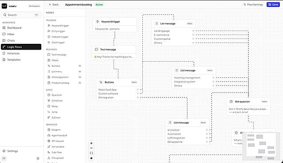Click the Landing page option connector
The image size is (283, 163).
pyautogui.click(x=193, y=31)
